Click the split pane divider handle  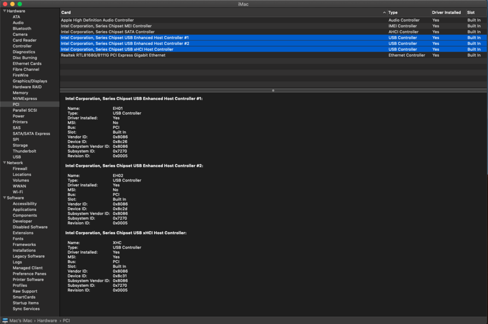point(273,90)
